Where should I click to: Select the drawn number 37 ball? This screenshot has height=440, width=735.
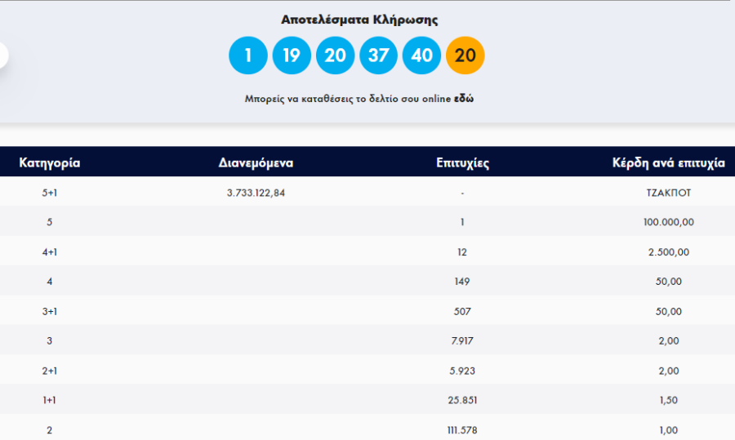pos(378,56)
